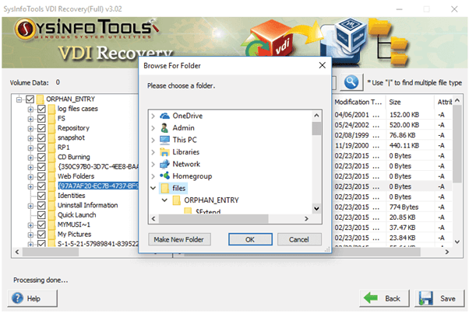Click the Make New Folder button
The width and height of the screenshot is (469, 313).
pyautogui.click(x=179, y=239)
